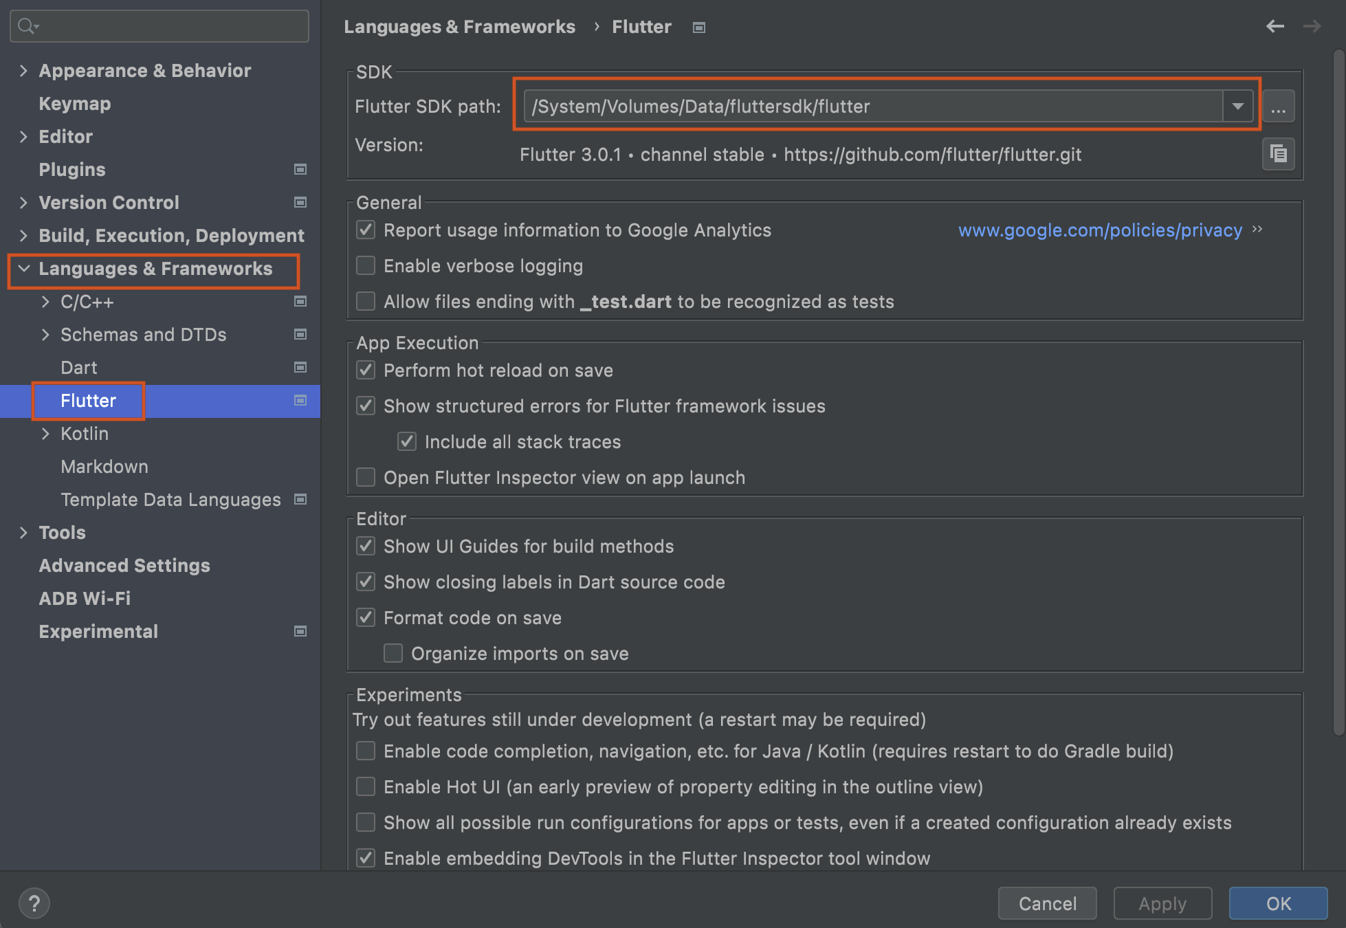Check Show all possible run configurations option
The image size is (1346, 928).
[x=366, y=822]
